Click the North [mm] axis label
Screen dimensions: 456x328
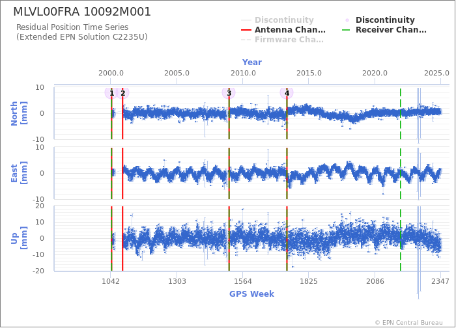coord(19,113)
